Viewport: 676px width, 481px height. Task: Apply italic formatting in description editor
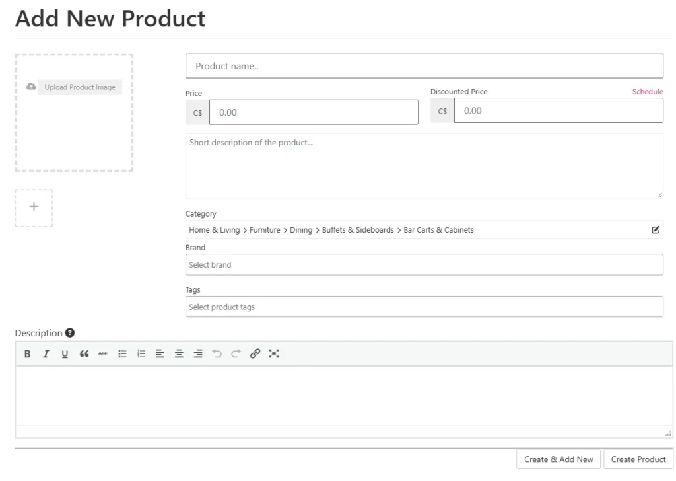pos(46,353)
